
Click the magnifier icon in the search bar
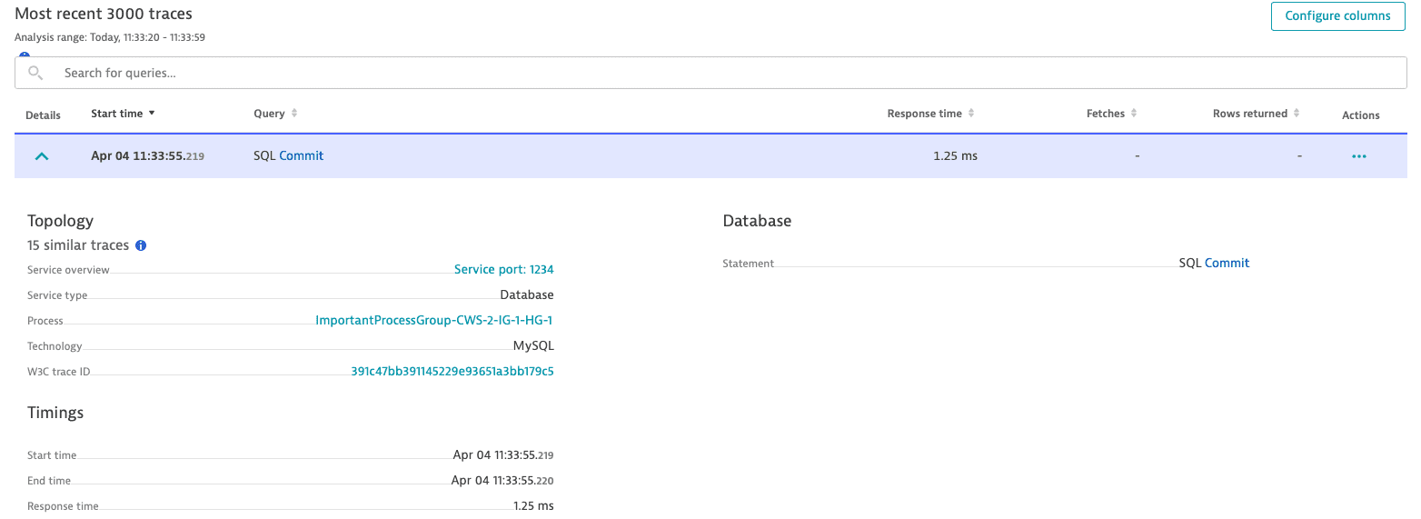35,73
